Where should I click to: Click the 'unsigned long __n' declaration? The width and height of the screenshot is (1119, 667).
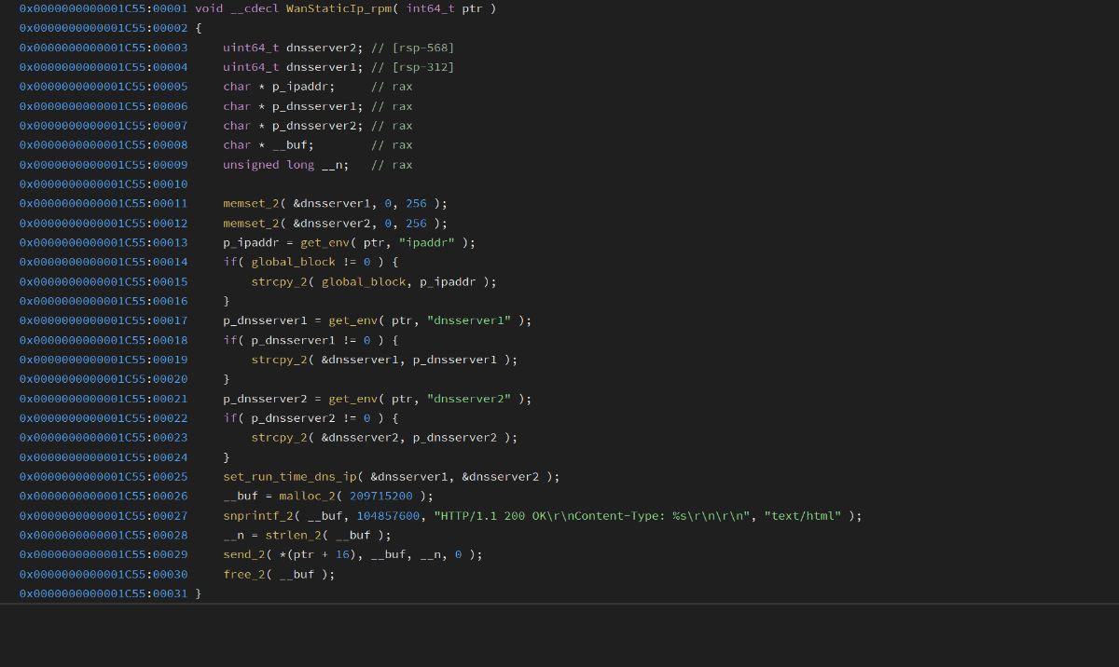coord(286,165)
